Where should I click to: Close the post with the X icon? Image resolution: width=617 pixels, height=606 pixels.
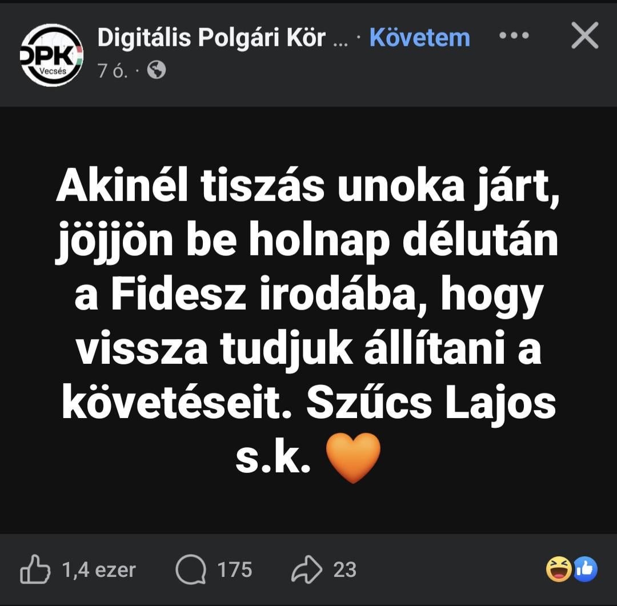(x=585, y=35)
